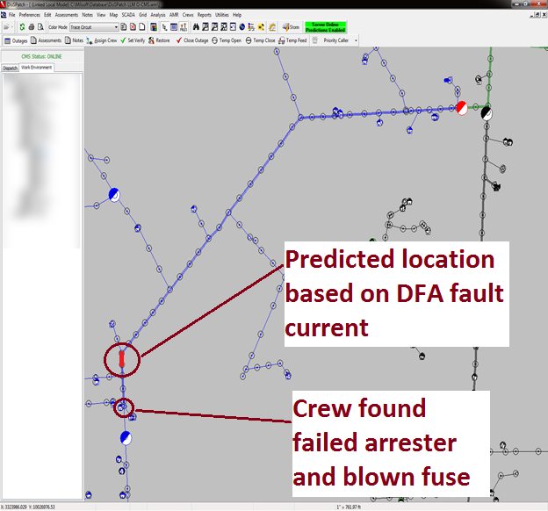Click the red-marked document icon
Viewport: 548px width, 511px height.
[x=133, y=27]
